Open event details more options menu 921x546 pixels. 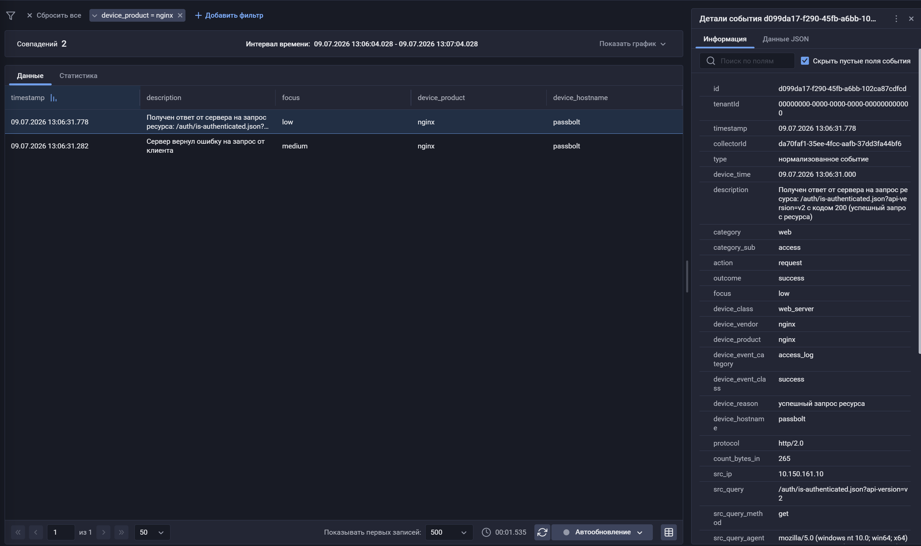896,19
